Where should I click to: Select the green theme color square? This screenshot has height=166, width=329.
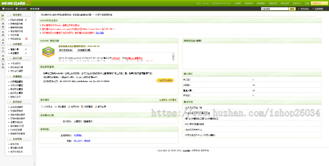[31, 9]
